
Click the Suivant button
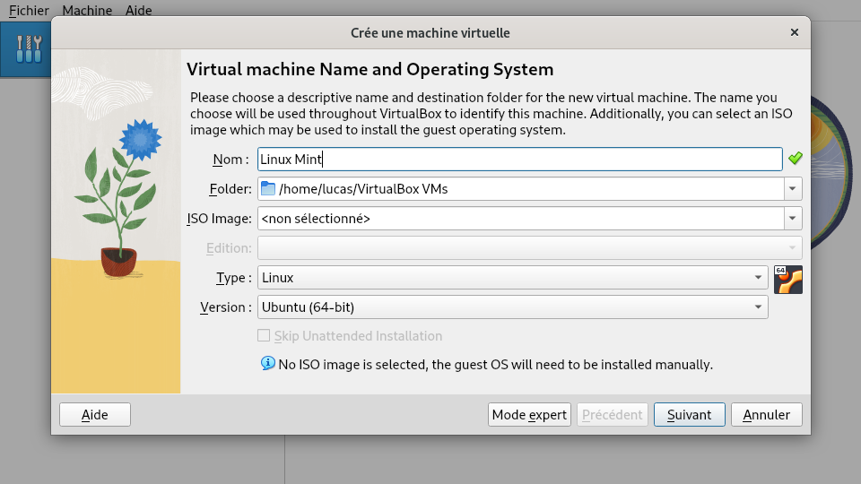pyautogui.click(x=689, y=415)
